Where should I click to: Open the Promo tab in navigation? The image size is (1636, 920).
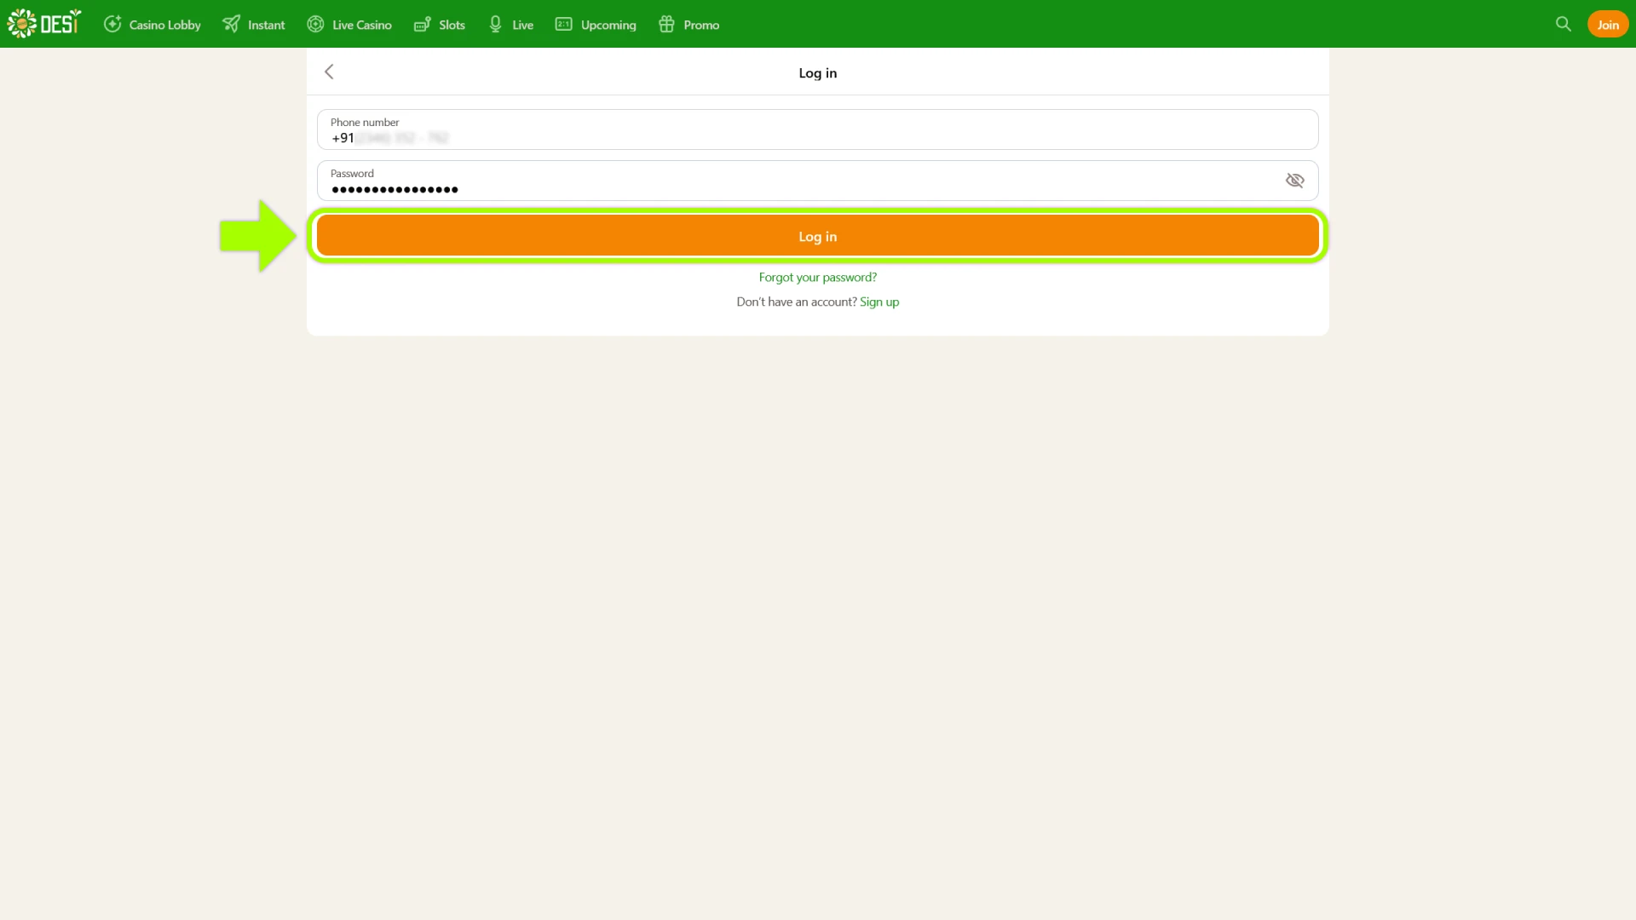point(688,24)
